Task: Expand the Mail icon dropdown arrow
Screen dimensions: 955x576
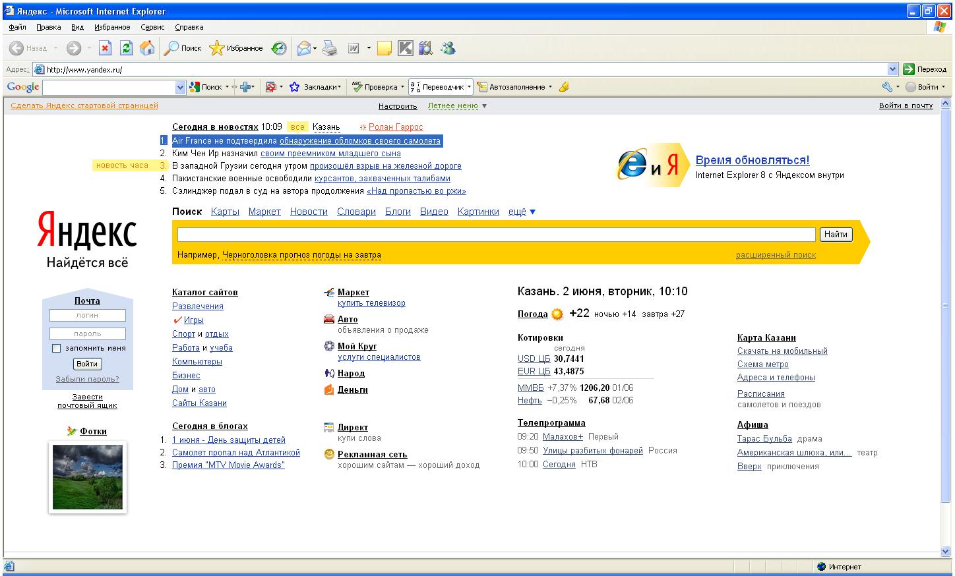Action: coord(315,48)
